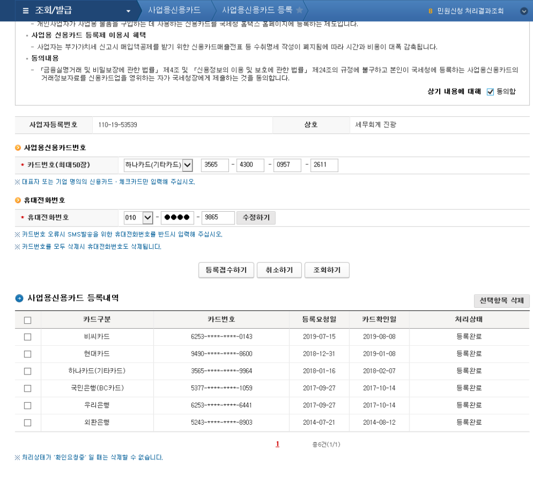Click the 카드구분 column header
This screenshot has height=482, width=533.
[97, 319]
